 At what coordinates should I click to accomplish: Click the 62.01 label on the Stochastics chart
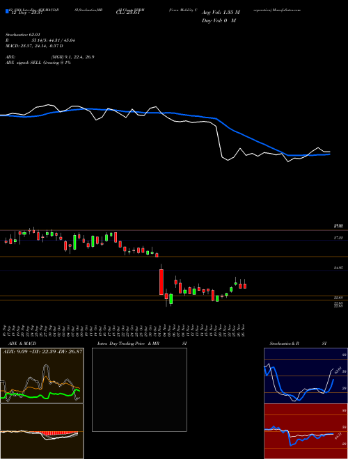coord(337,370)
